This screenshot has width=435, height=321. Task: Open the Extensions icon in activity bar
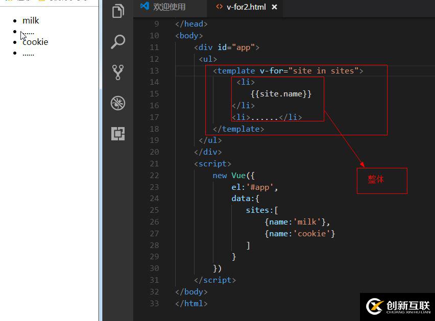(118, 134)
